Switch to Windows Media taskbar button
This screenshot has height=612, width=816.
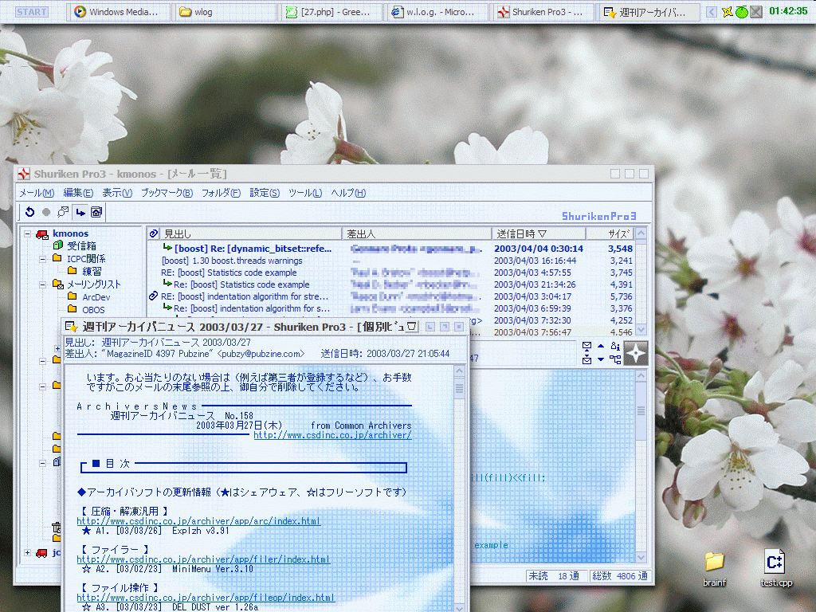pyautogui.click(x=120, y=11)
